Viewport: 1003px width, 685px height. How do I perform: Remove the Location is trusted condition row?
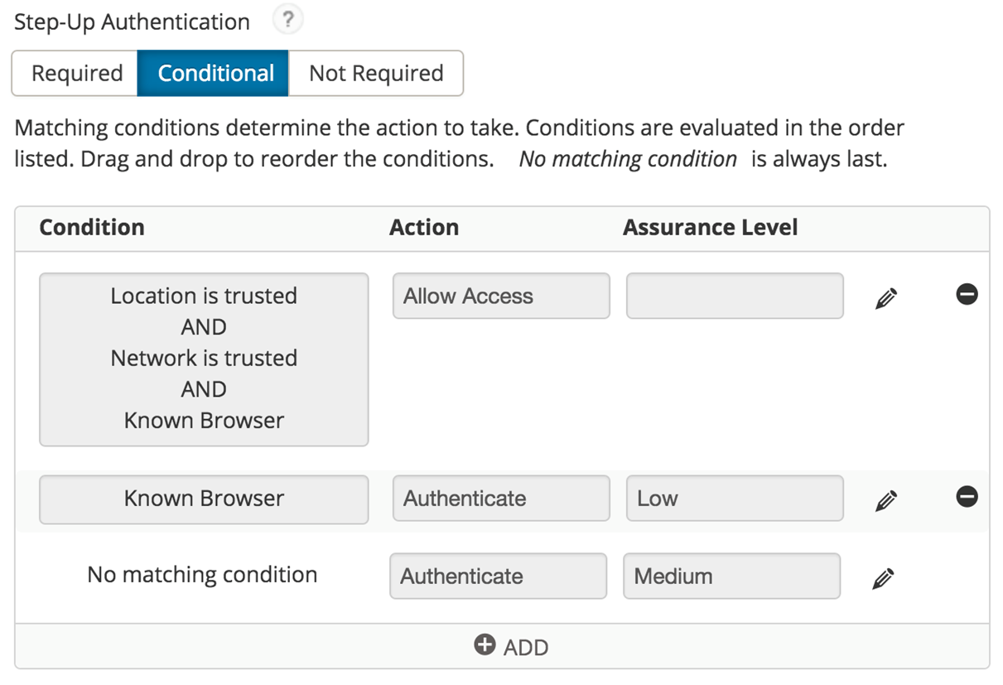967,294
